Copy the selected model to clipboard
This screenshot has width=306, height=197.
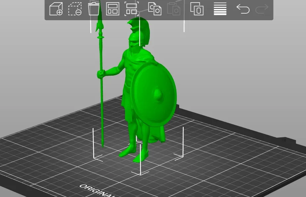155,9
